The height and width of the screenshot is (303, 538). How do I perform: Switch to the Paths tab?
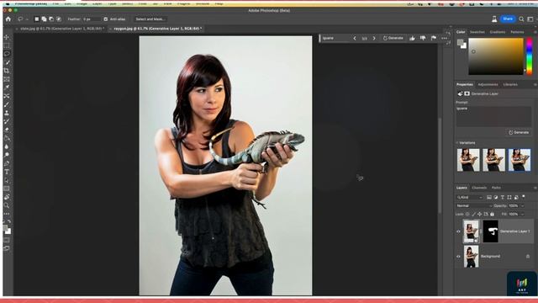coord(496,188)
